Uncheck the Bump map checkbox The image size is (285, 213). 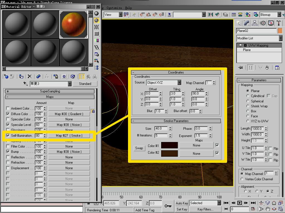(x=8, y=152)
